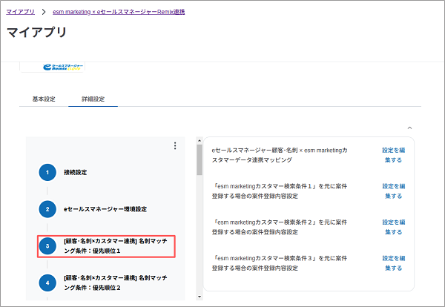Viewport: 445px width, 307px height.
Task: Edit settings for カスタマーデータ連携マッピング
Action: click(x=392, y=154)
